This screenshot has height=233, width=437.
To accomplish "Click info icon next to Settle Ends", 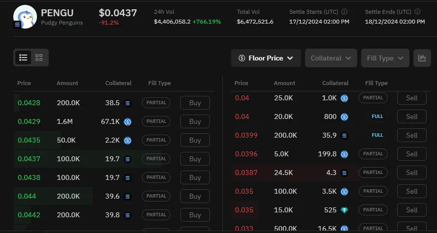I will coord(417,12).
